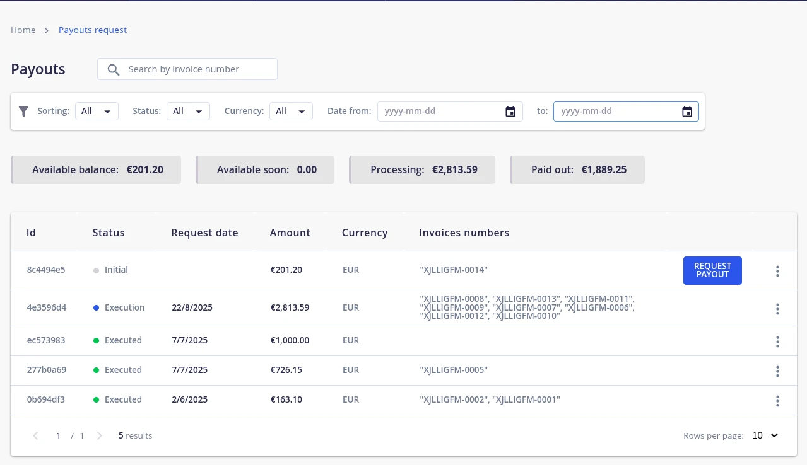The width and height of the screenshot is (807, 465).
Task: Click the 5 results count
Action: pos(136,435)
